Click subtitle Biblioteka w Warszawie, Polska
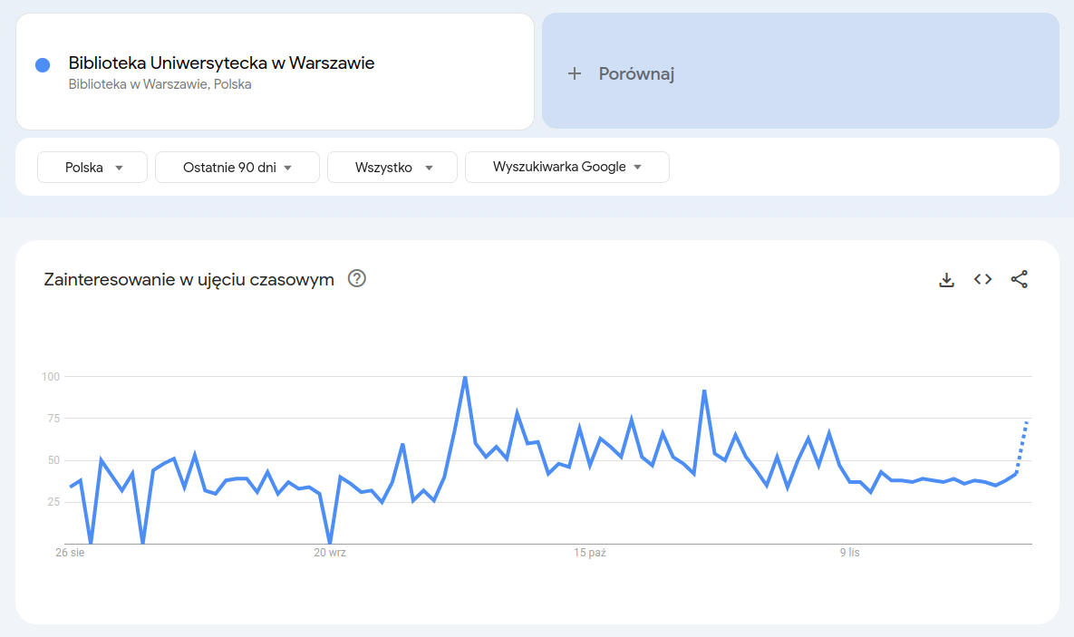1074x637 pixels. coord(160,84)
